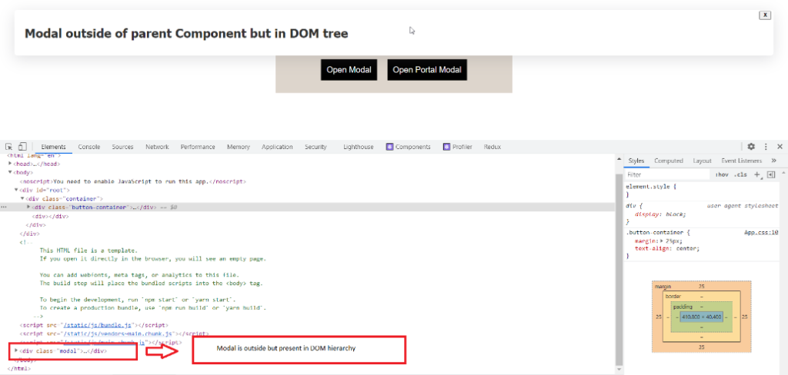This screenshot has height=375, width=788.
Task: Collapse the div id root node
Action: 16,190
